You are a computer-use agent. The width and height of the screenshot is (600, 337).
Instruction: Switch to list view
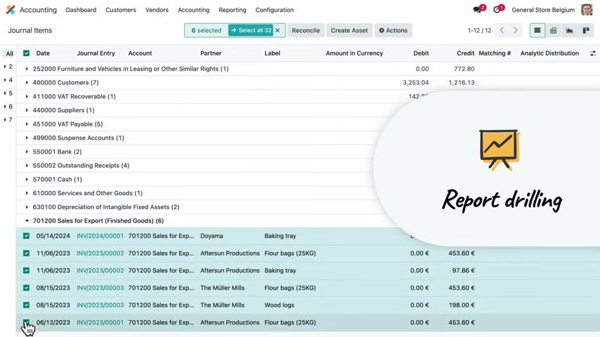[x=537, y=30]
